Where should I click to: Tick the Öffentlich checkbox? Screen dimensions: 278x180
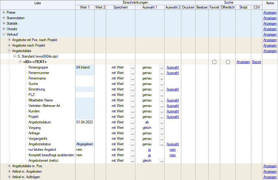(x=228, y=62)
